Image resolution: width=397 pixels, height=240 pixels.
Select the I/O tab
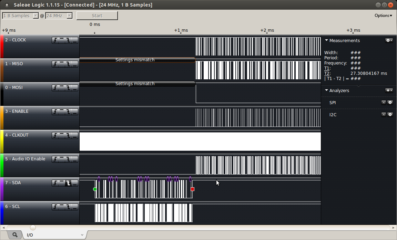click(30, 235)
